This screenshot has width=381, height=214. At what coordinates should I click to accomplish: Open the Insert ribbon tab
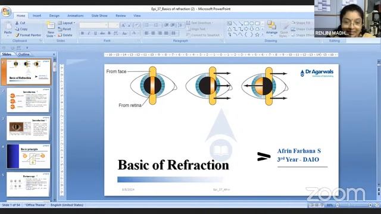(x=37, y=15)
